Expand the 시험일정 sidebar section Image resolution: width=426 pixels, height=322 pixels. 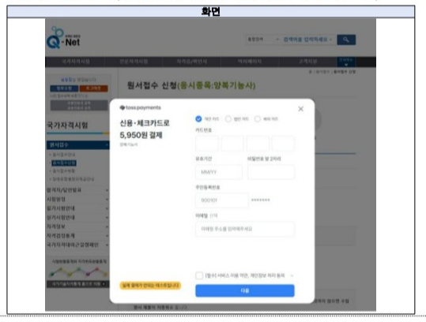[x=78, y=200]
